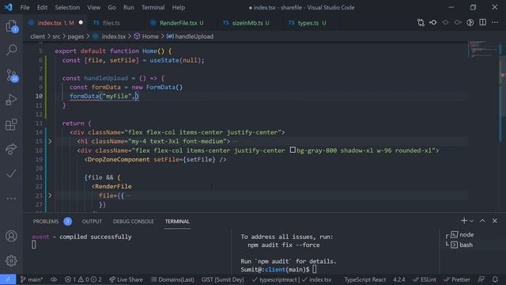This screenshot has width=506, height=285.
Task: Open the PROBLEMS panel tab
Action: click(x=46, y=222)
